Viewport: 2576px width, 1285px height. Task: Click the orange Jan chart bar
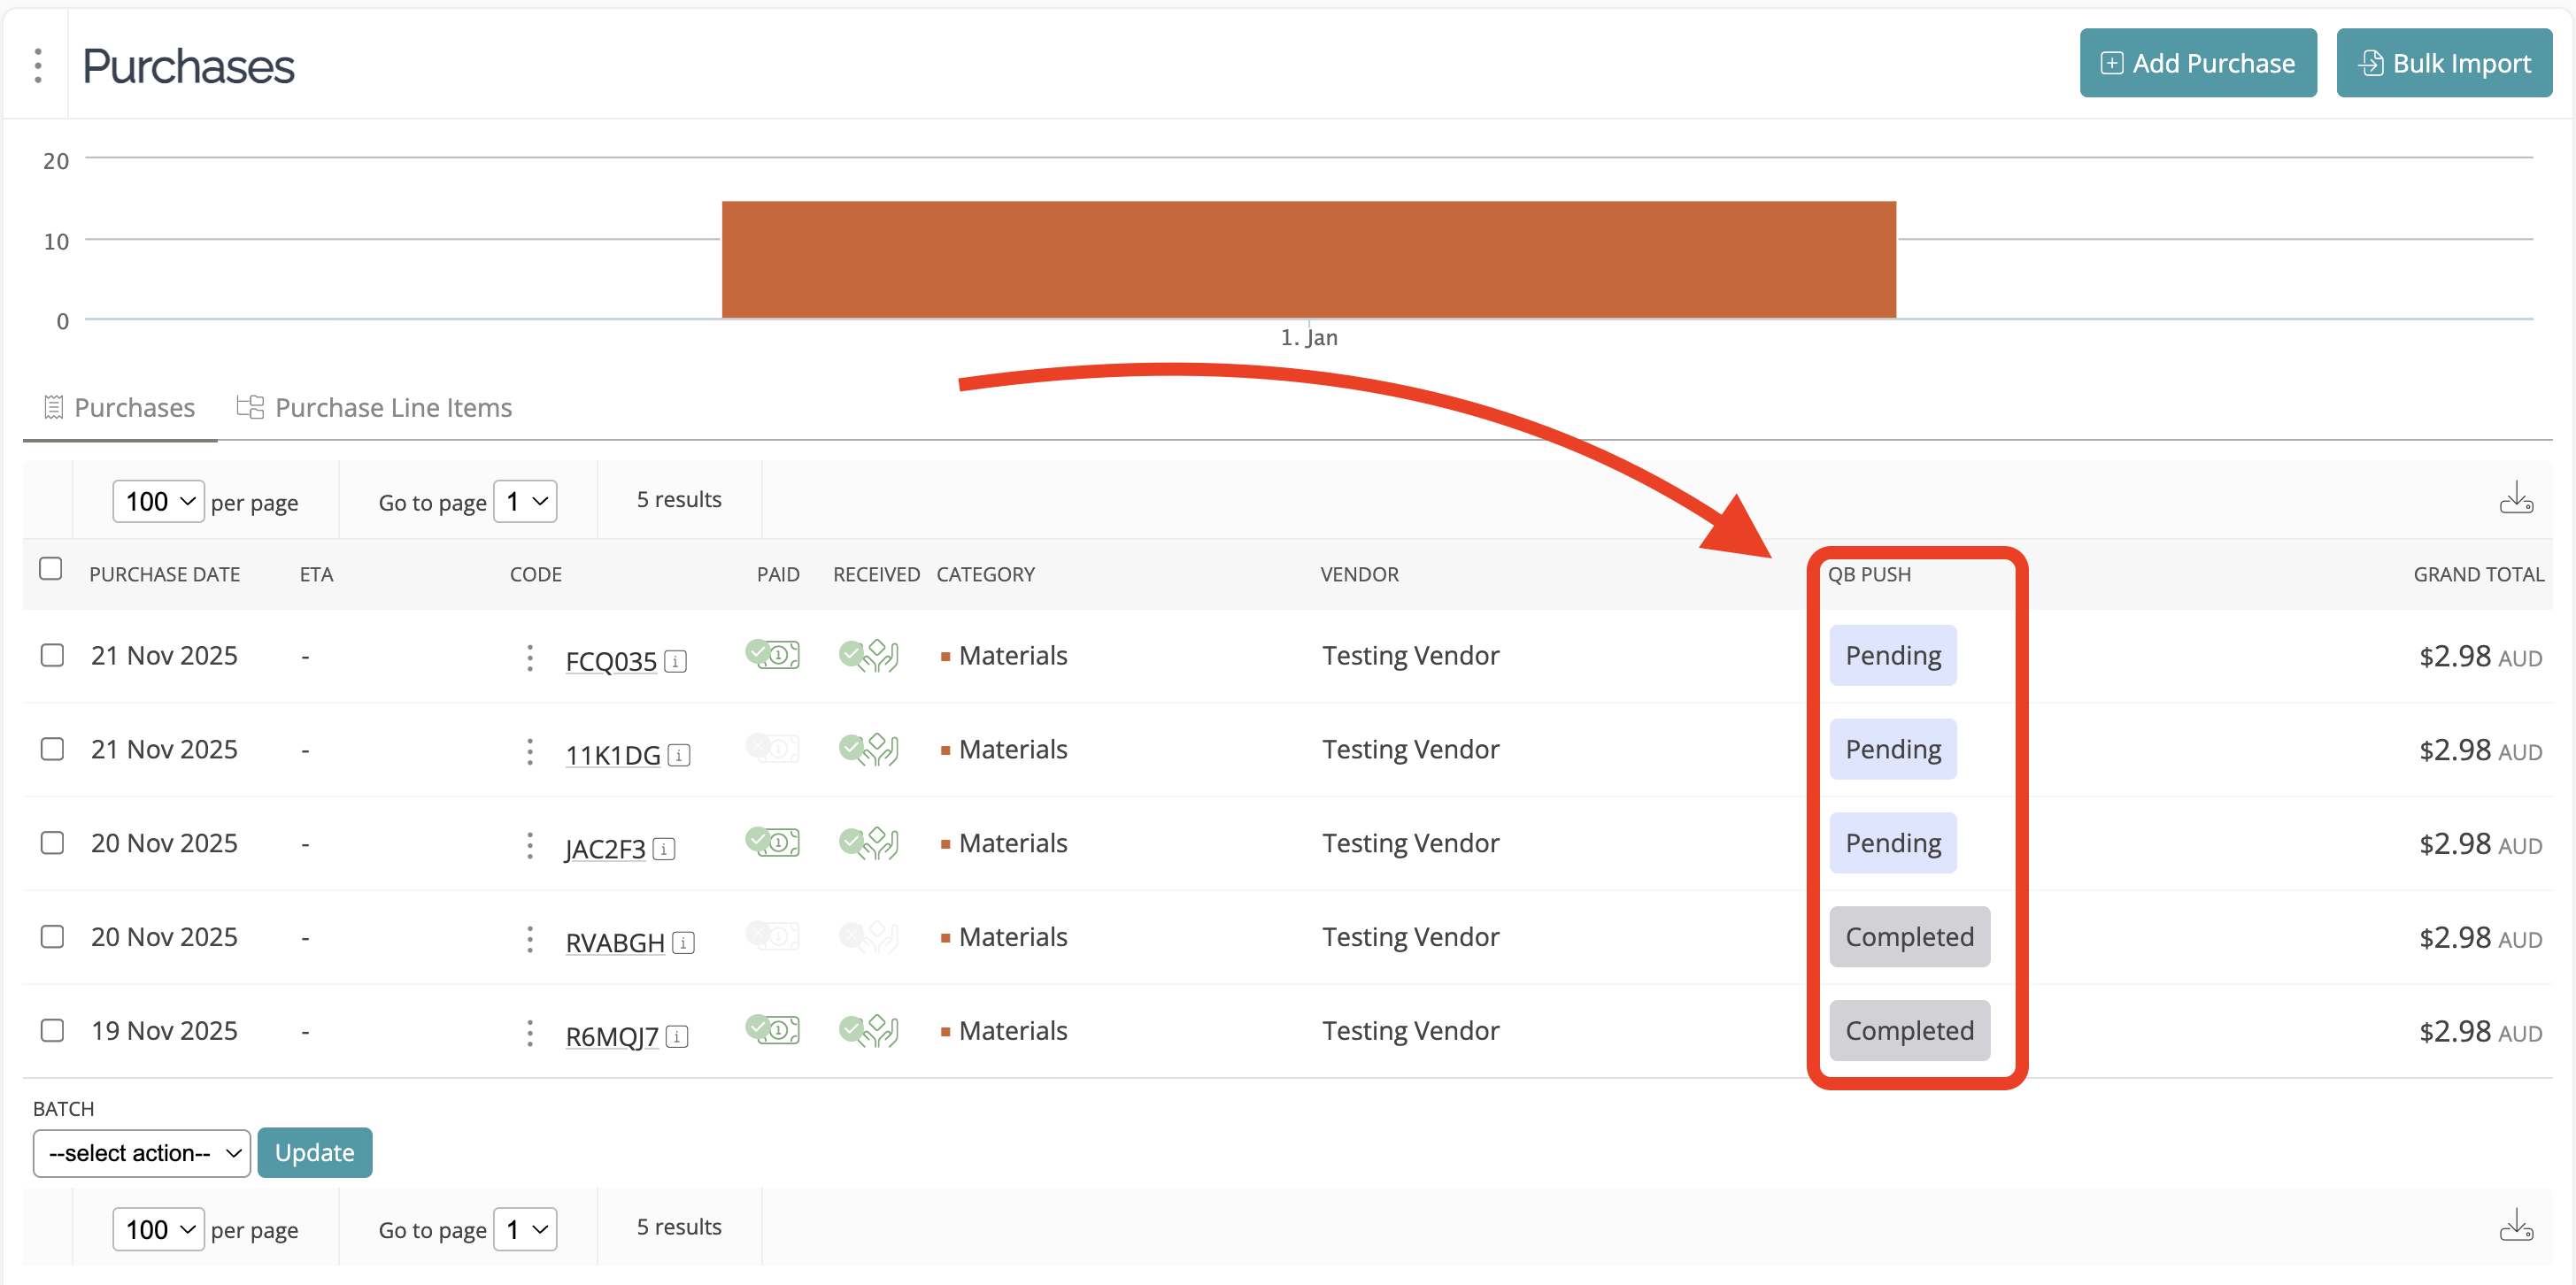click(1308, 259)
